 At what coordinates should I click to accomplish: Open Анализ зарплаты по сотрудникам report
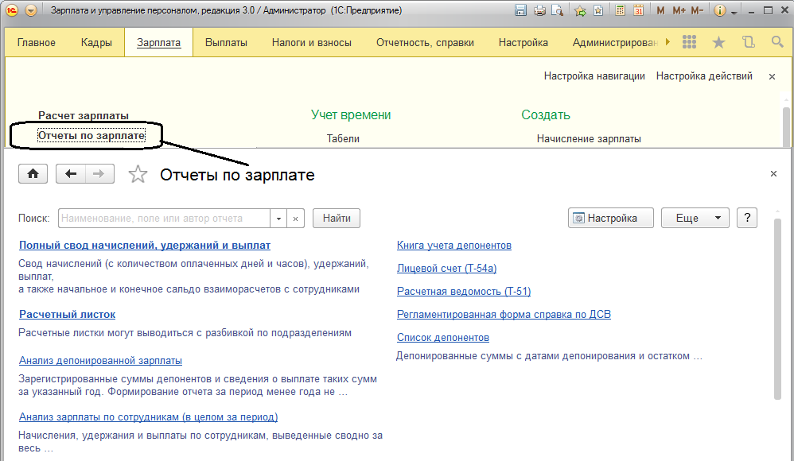(148, 417)
